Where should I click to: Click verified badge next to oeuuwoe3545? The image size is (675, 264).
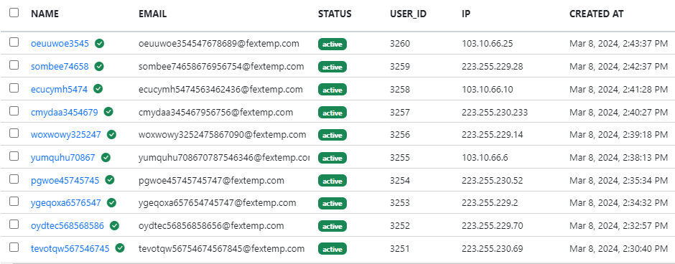99,44
